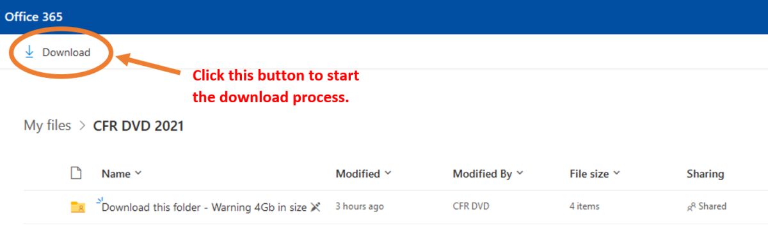The image size is (768, 246).
Task: Click the breadcrumb chevron separator
Action: 82,127
